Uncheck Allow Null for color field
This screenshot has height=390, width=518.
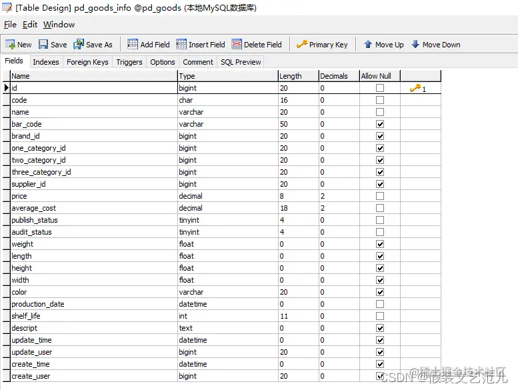pyautogui.click(x=380, y=292)
